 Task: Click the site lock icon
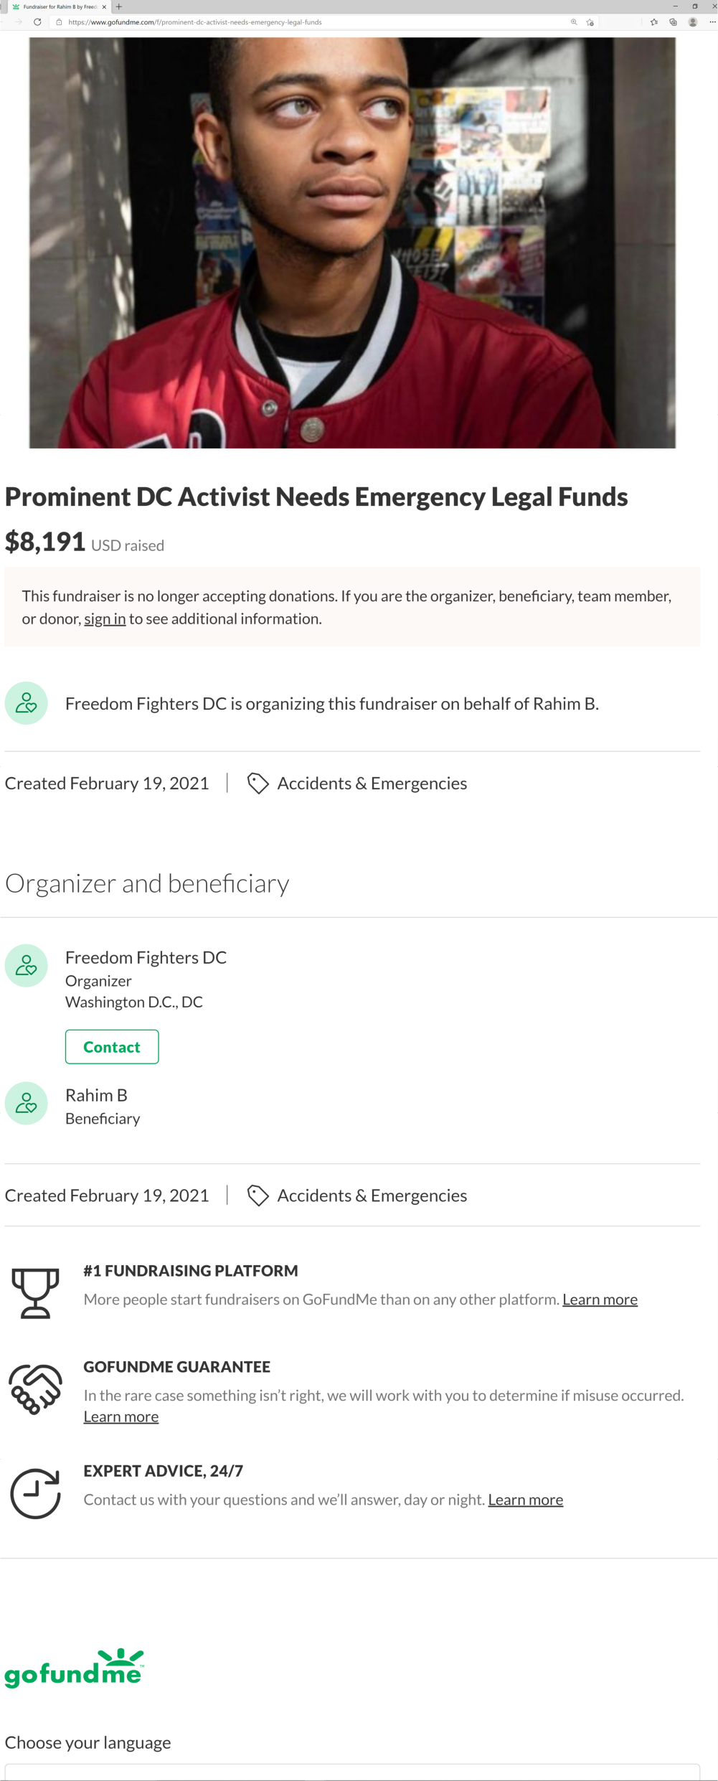(x=59, y=22)
